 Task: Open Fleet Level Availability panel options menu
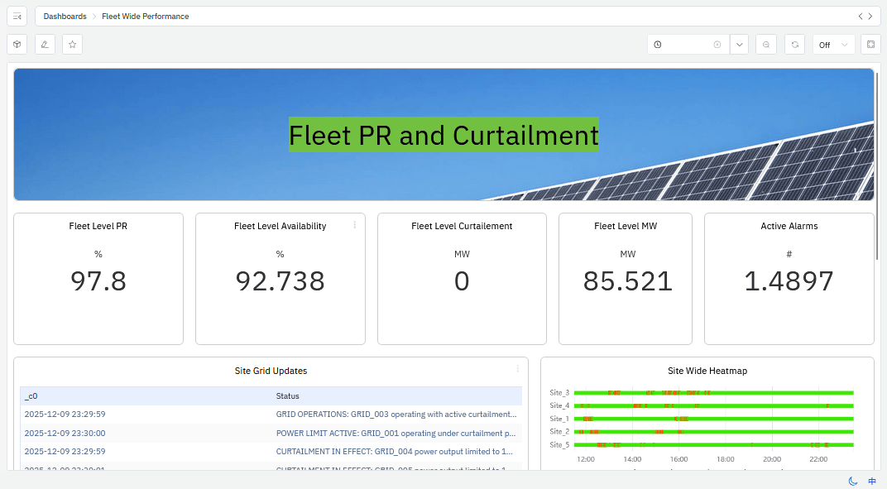(x=355, y=225)
